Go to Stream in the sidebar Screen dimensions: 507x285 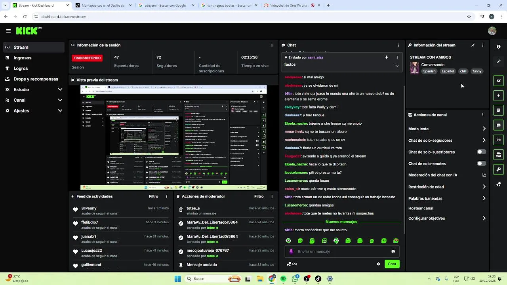point(34,47)
